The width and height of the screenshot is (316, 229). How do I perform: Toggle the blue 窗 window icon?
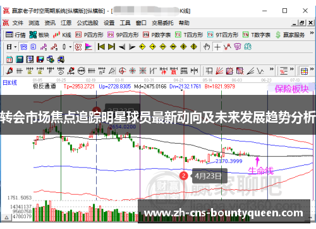tap(23, 47)
